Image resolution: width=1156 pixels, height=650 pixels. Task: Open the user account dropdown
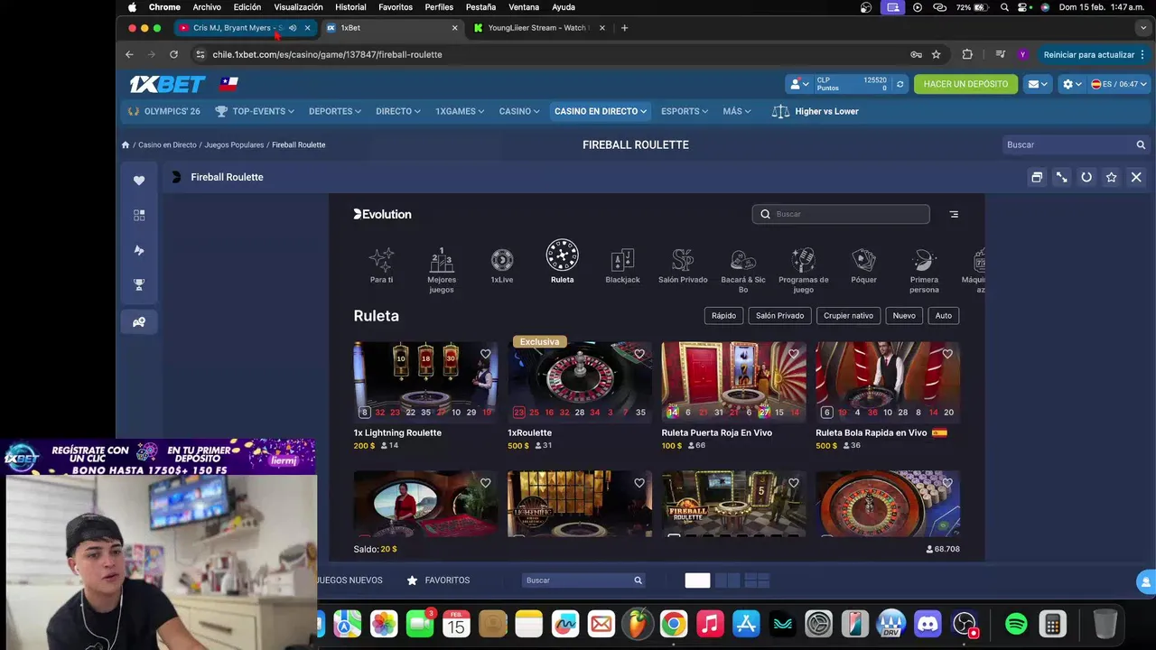coord(799,84)
